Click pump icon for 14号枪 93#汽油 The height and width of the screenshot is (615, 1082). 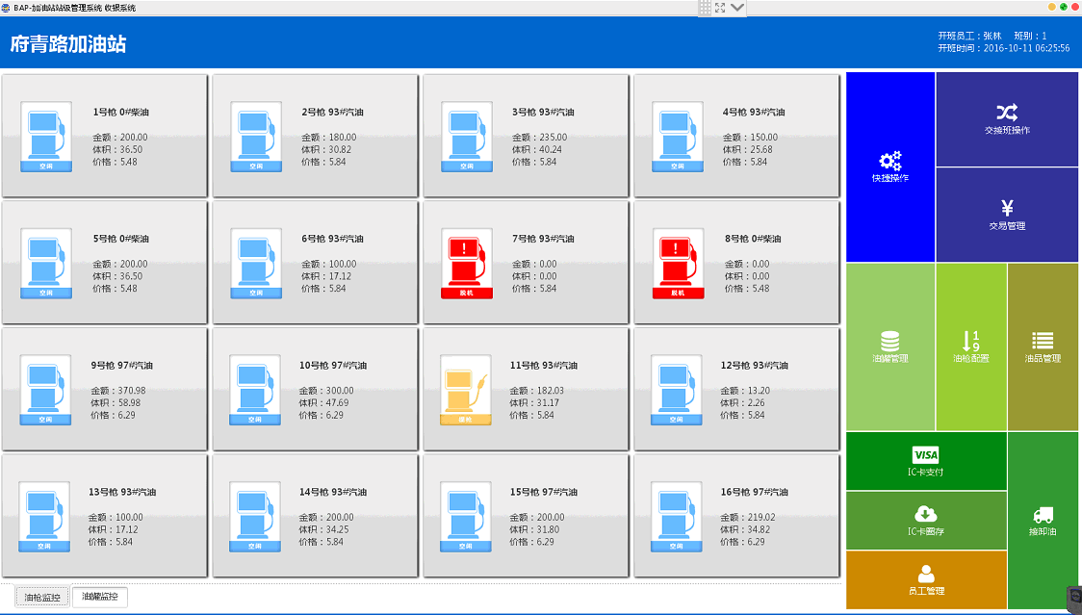[x=255, y=516]
